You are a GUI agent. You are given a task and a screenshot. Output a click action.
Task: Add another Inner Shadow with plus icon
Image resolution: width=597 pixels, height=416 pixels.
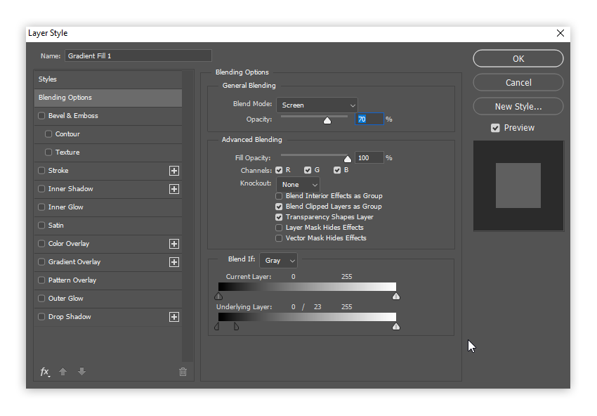(174, 189)
